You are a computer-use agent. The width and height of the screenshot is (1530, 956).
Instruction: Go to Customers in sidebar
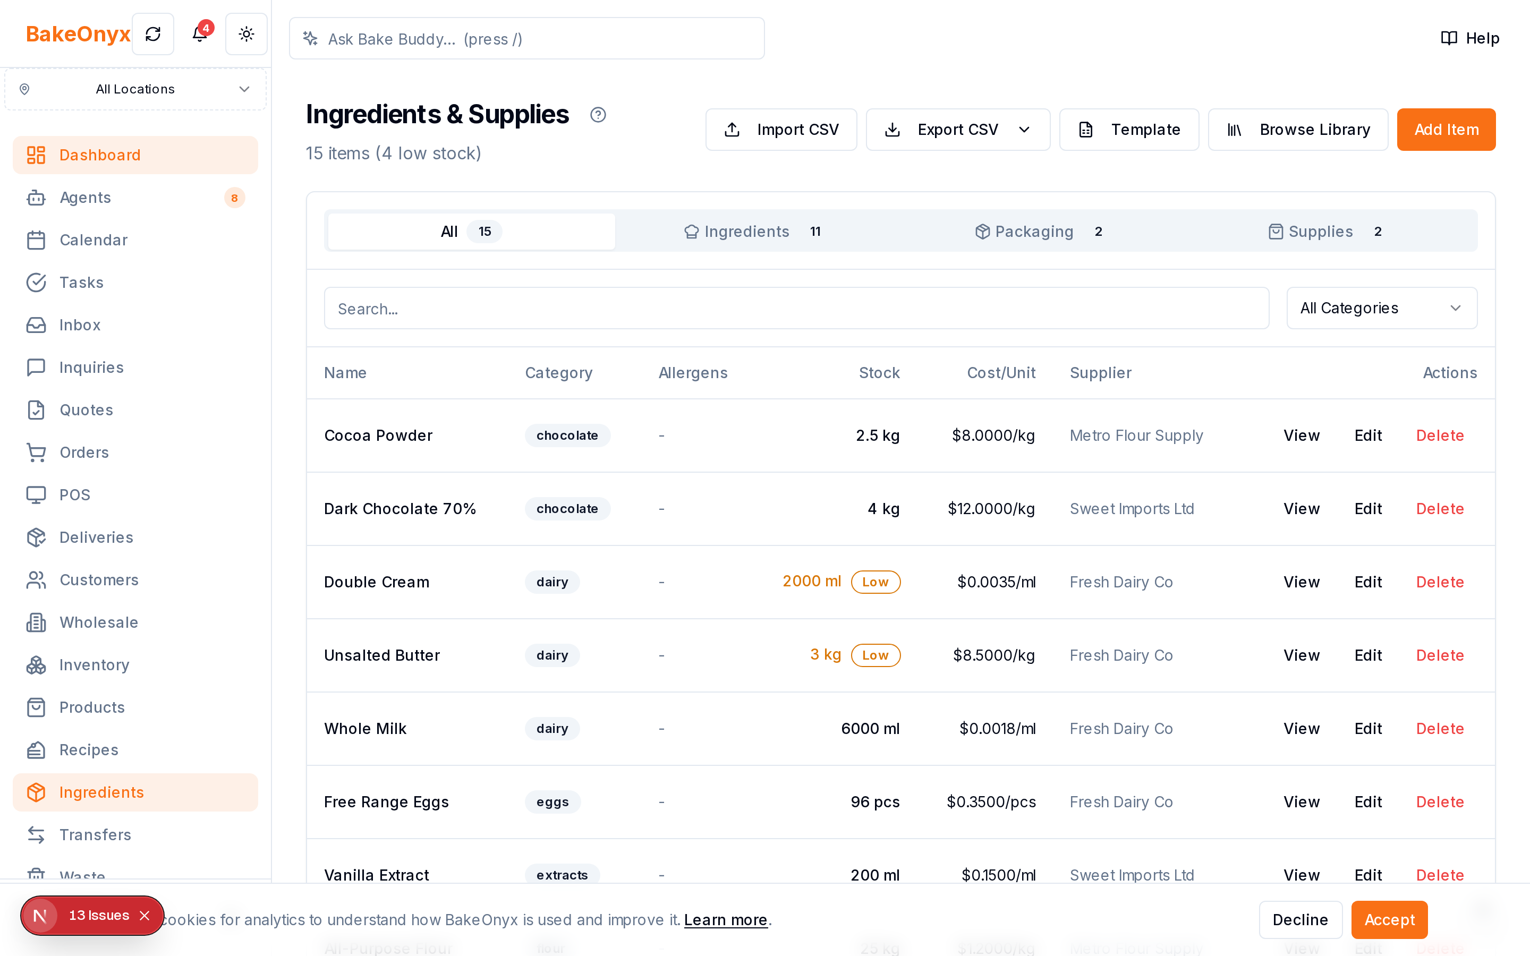tap(135, 580)
